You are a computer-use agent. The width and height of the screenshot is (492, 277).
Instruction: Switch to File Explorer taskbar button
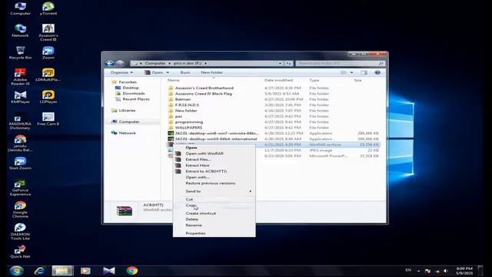(x=62, y=270)
